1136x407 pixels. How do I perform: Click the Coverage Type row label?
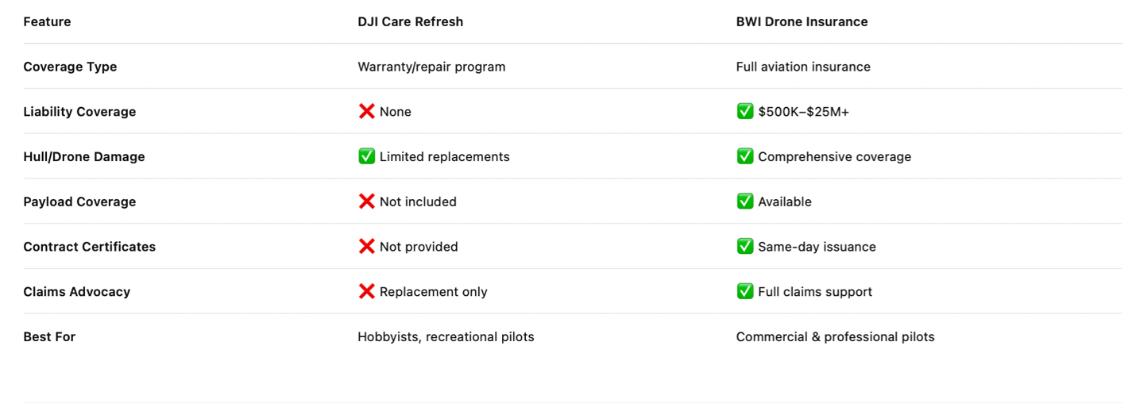70,67
